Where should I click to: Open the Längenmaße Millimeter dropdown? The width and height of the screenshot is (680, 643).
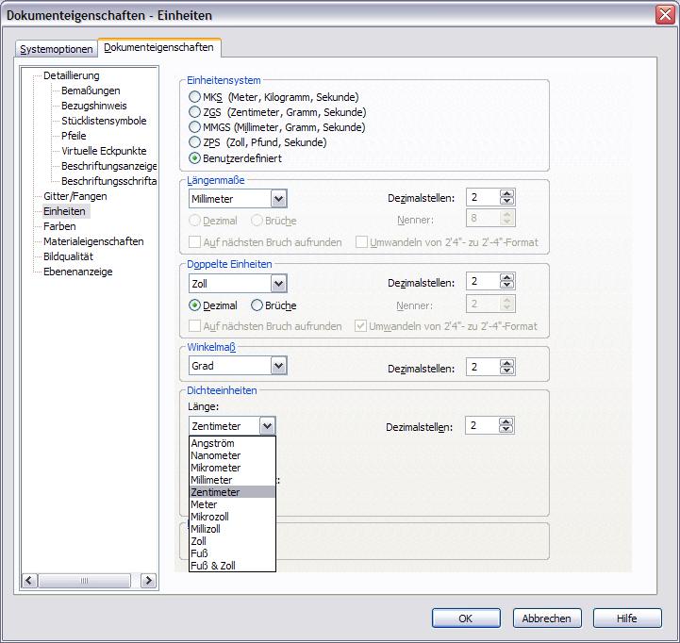[278, 199]
